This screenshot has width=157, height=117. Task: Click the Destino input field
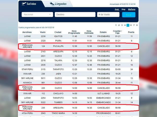75,15
